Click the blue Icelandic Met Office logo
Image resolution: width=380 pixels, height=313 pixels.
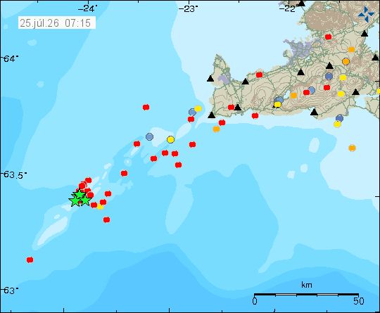(366, 15)
